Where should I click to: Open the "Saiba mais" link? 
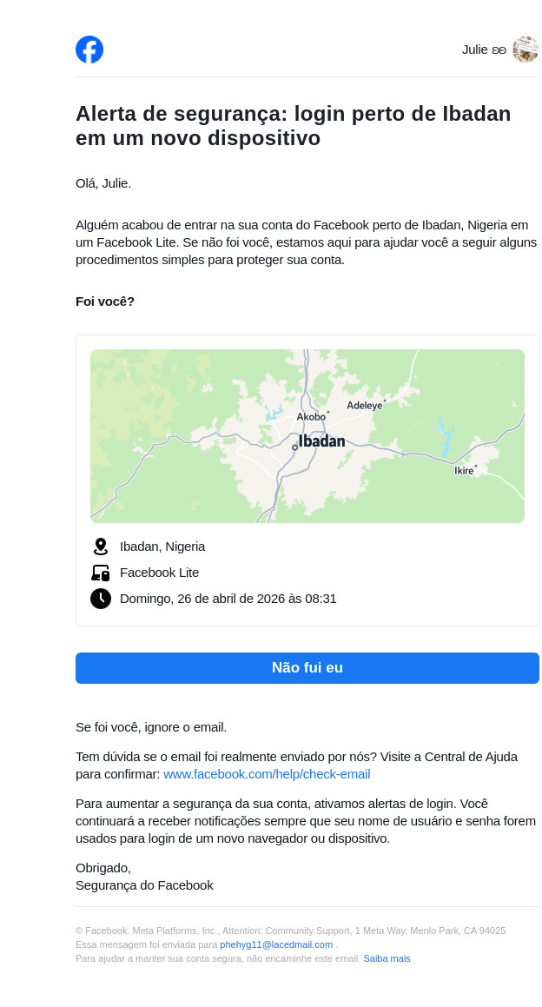click(x=387, y=958)
